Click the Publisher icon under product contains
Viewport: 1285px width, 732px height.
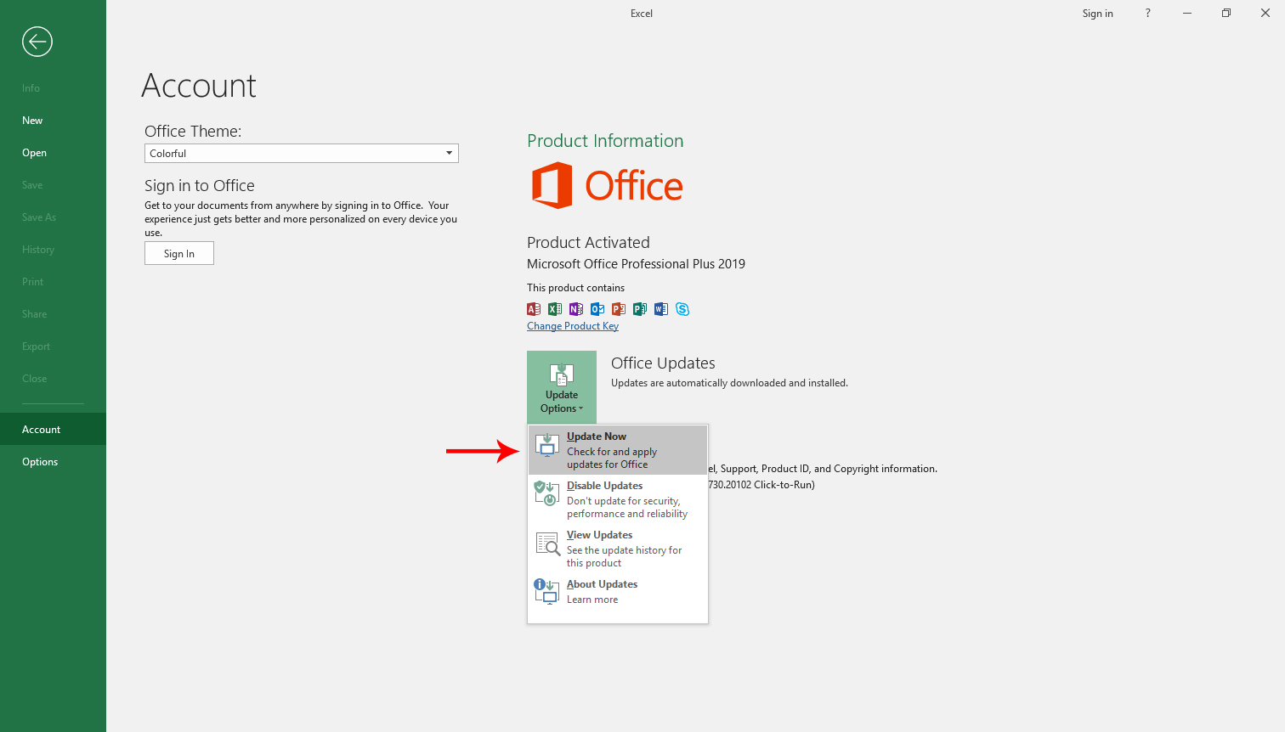tap(640, 309)
